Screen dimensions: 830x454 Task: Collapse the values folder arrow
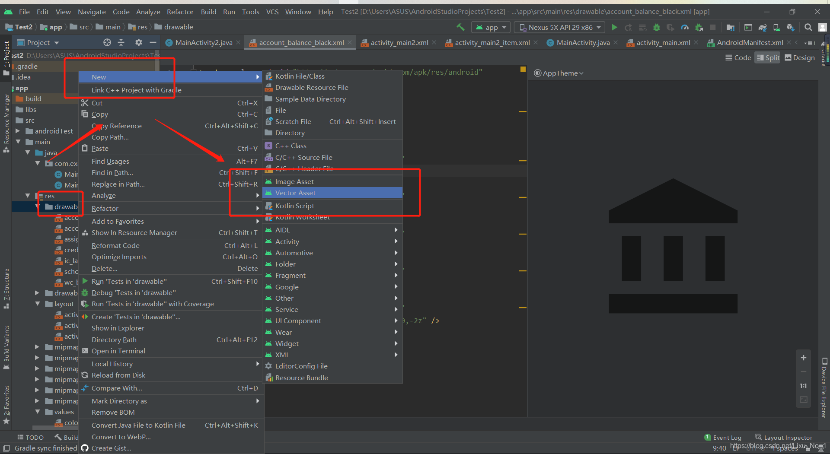point(38,412)
